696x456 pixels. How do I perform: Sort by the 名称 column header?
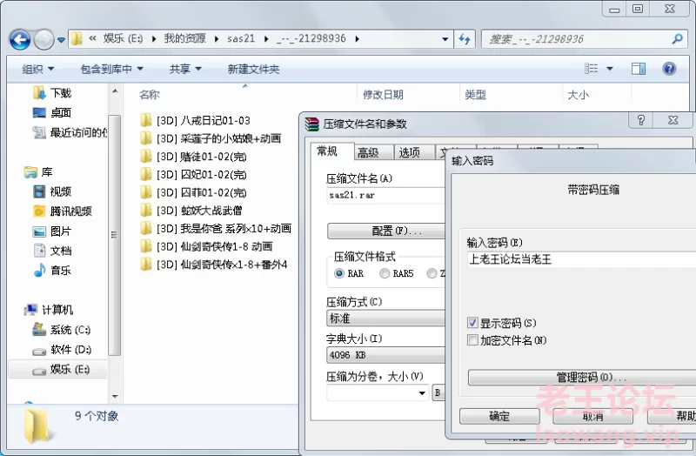point(149,95)
